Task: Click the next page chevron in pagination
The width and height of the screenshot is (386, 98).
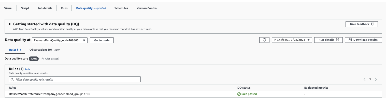Action: 376,79
